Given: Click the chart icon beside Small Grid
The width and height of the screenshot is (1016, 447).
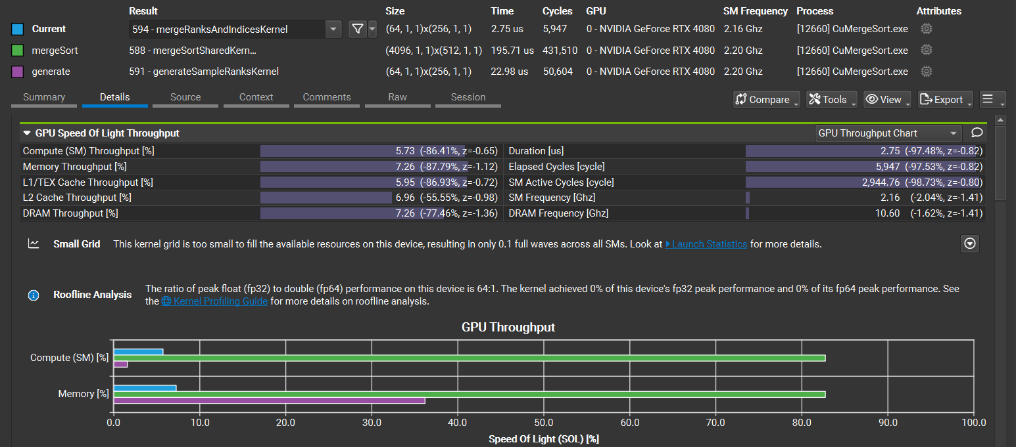Looking at the screenshot, I should 34,244.
